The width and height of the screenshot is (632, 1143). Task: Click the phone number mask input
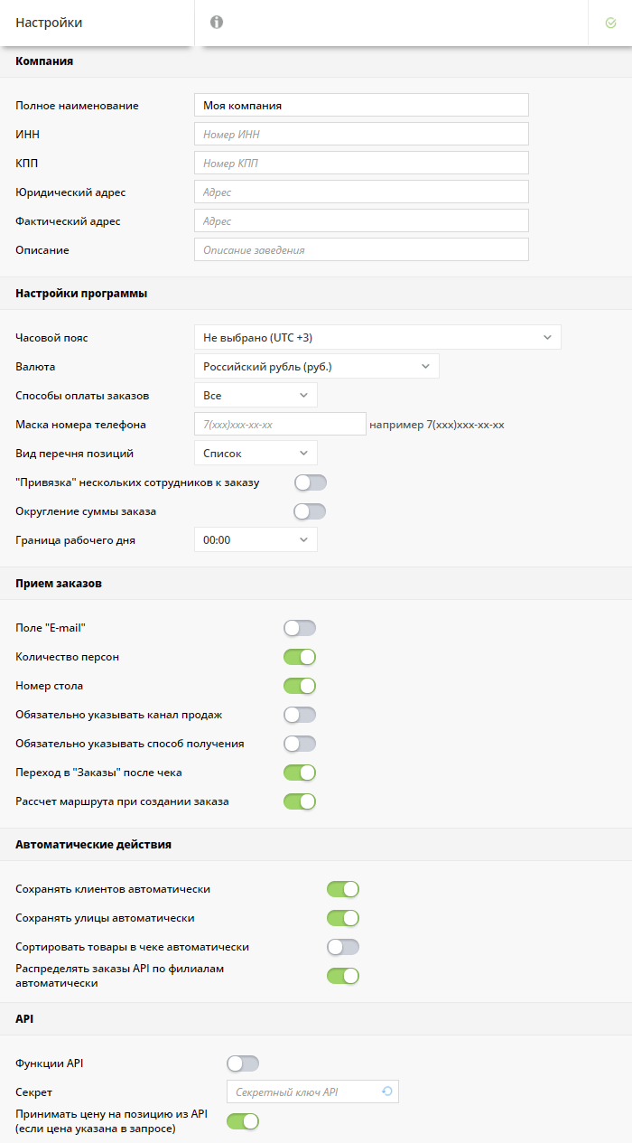280,424
